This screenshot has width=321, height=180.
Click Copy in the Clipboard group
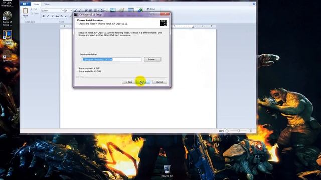point(34,13)
